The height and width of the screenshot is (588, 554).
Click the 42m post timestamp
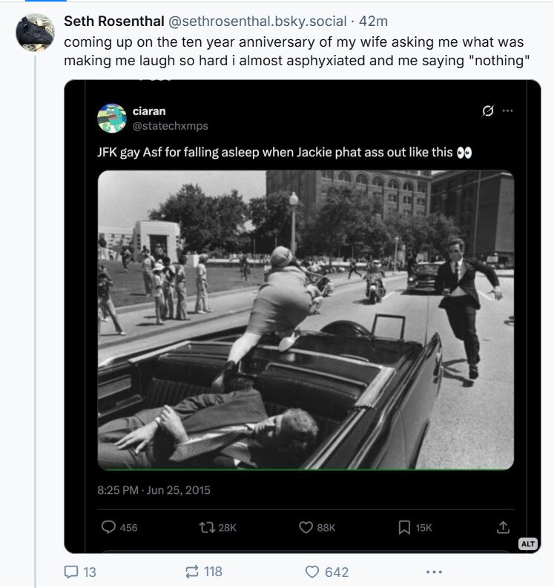click(373, 22)
